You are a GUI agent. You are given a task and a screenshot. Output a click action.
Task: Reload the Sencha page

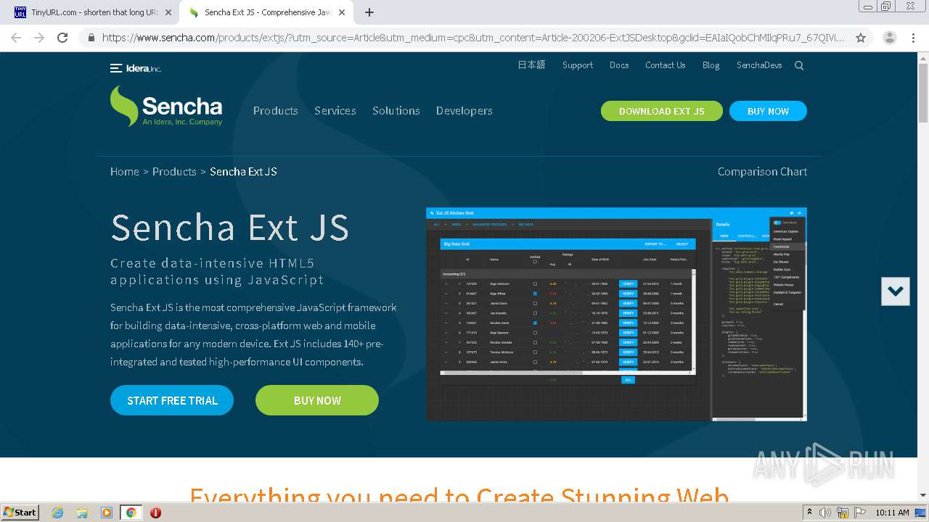62,38
